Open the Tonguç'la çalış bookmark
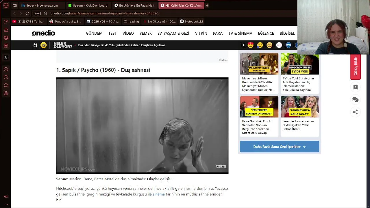370x208 pixels. pos(65,21)
